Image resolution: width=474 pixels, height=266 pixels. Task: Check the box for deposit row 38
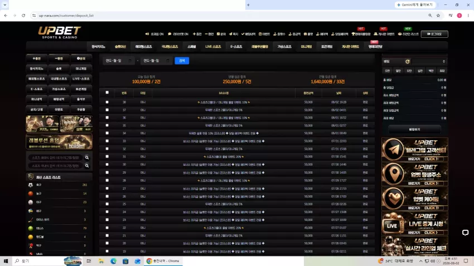pos(107,102)
